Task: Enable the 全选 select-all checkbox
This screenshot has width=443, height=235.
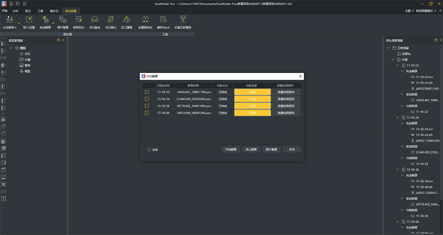Action: [149, 150]
